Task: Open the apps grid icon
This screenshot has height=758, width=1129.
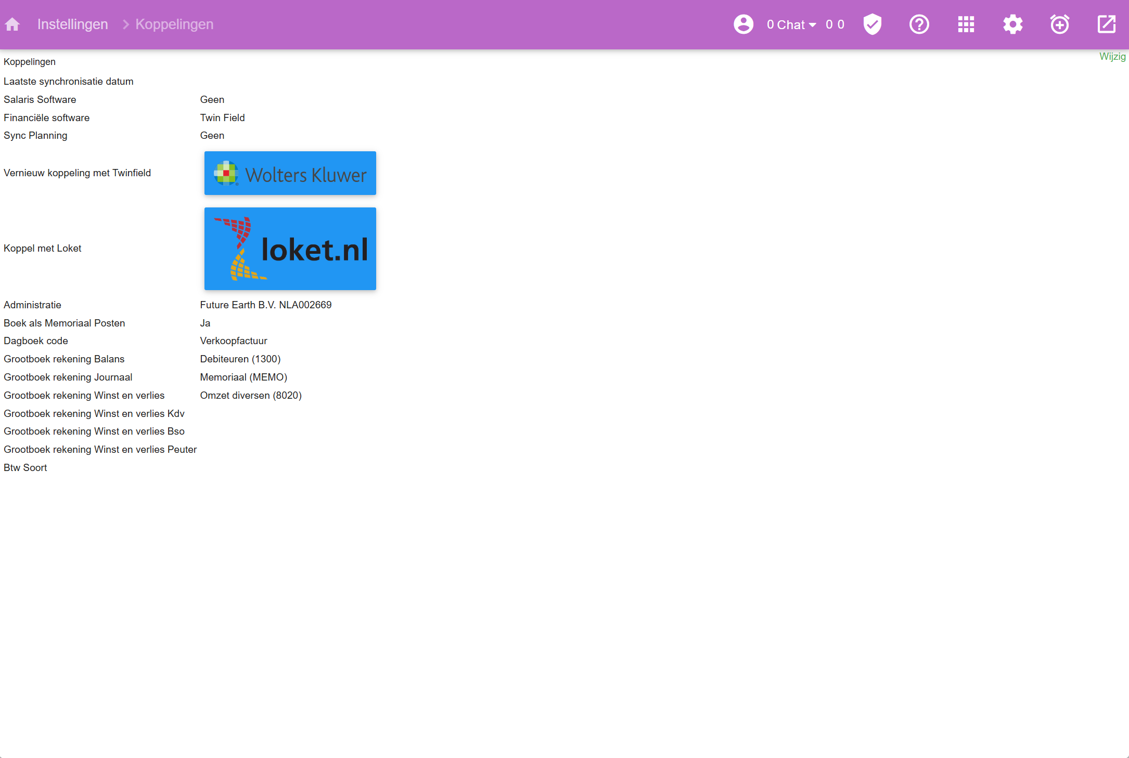Action: (966, 24)
